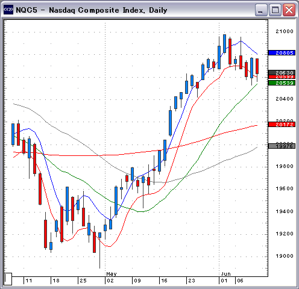This screenshot has height=289, width=299.
Task: Click the gray 19976 moving average label
Action: (282, 146)
